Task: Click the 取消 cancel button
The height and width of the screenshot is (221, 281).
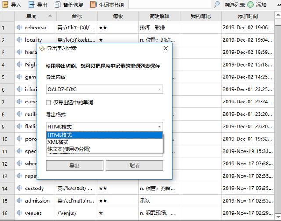Action: pyautogui.click(x=134, y=165)
